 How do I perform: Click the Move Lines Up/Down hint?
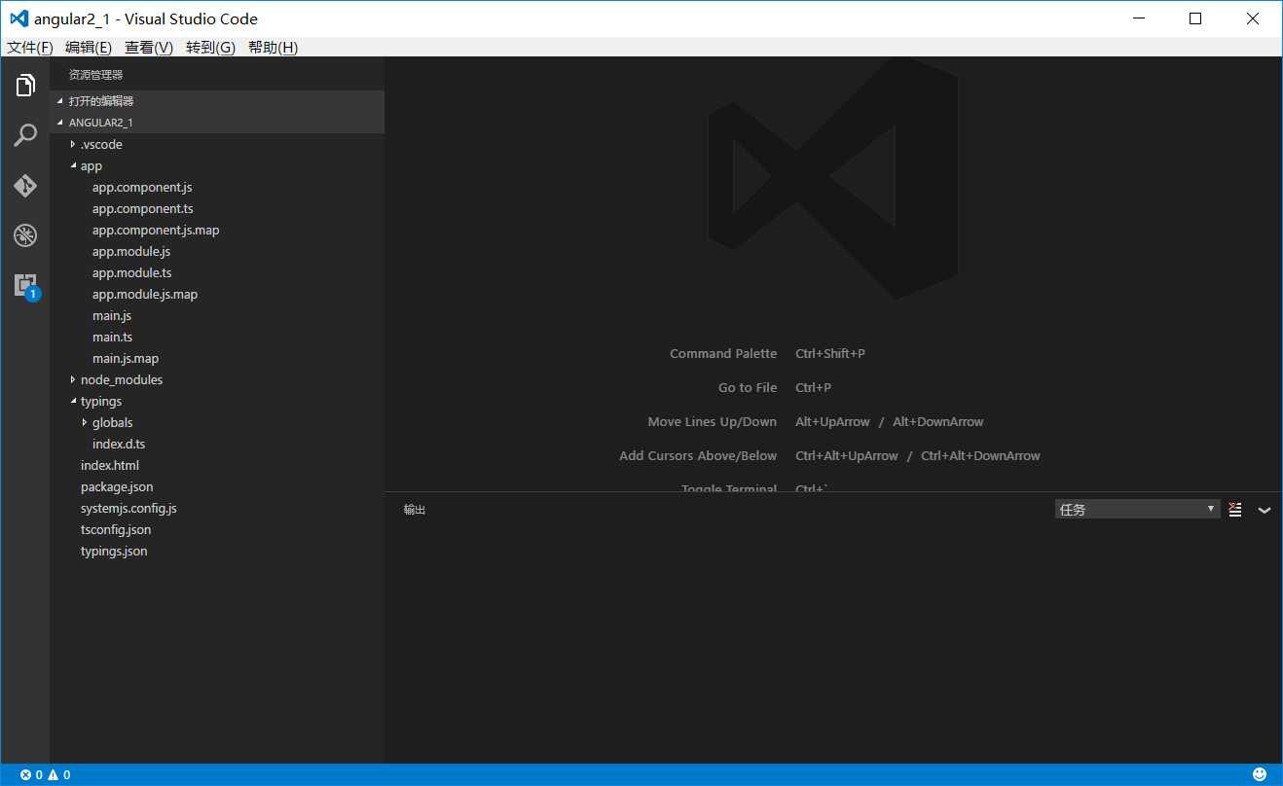pyautogui.click(x=713, y=421)
